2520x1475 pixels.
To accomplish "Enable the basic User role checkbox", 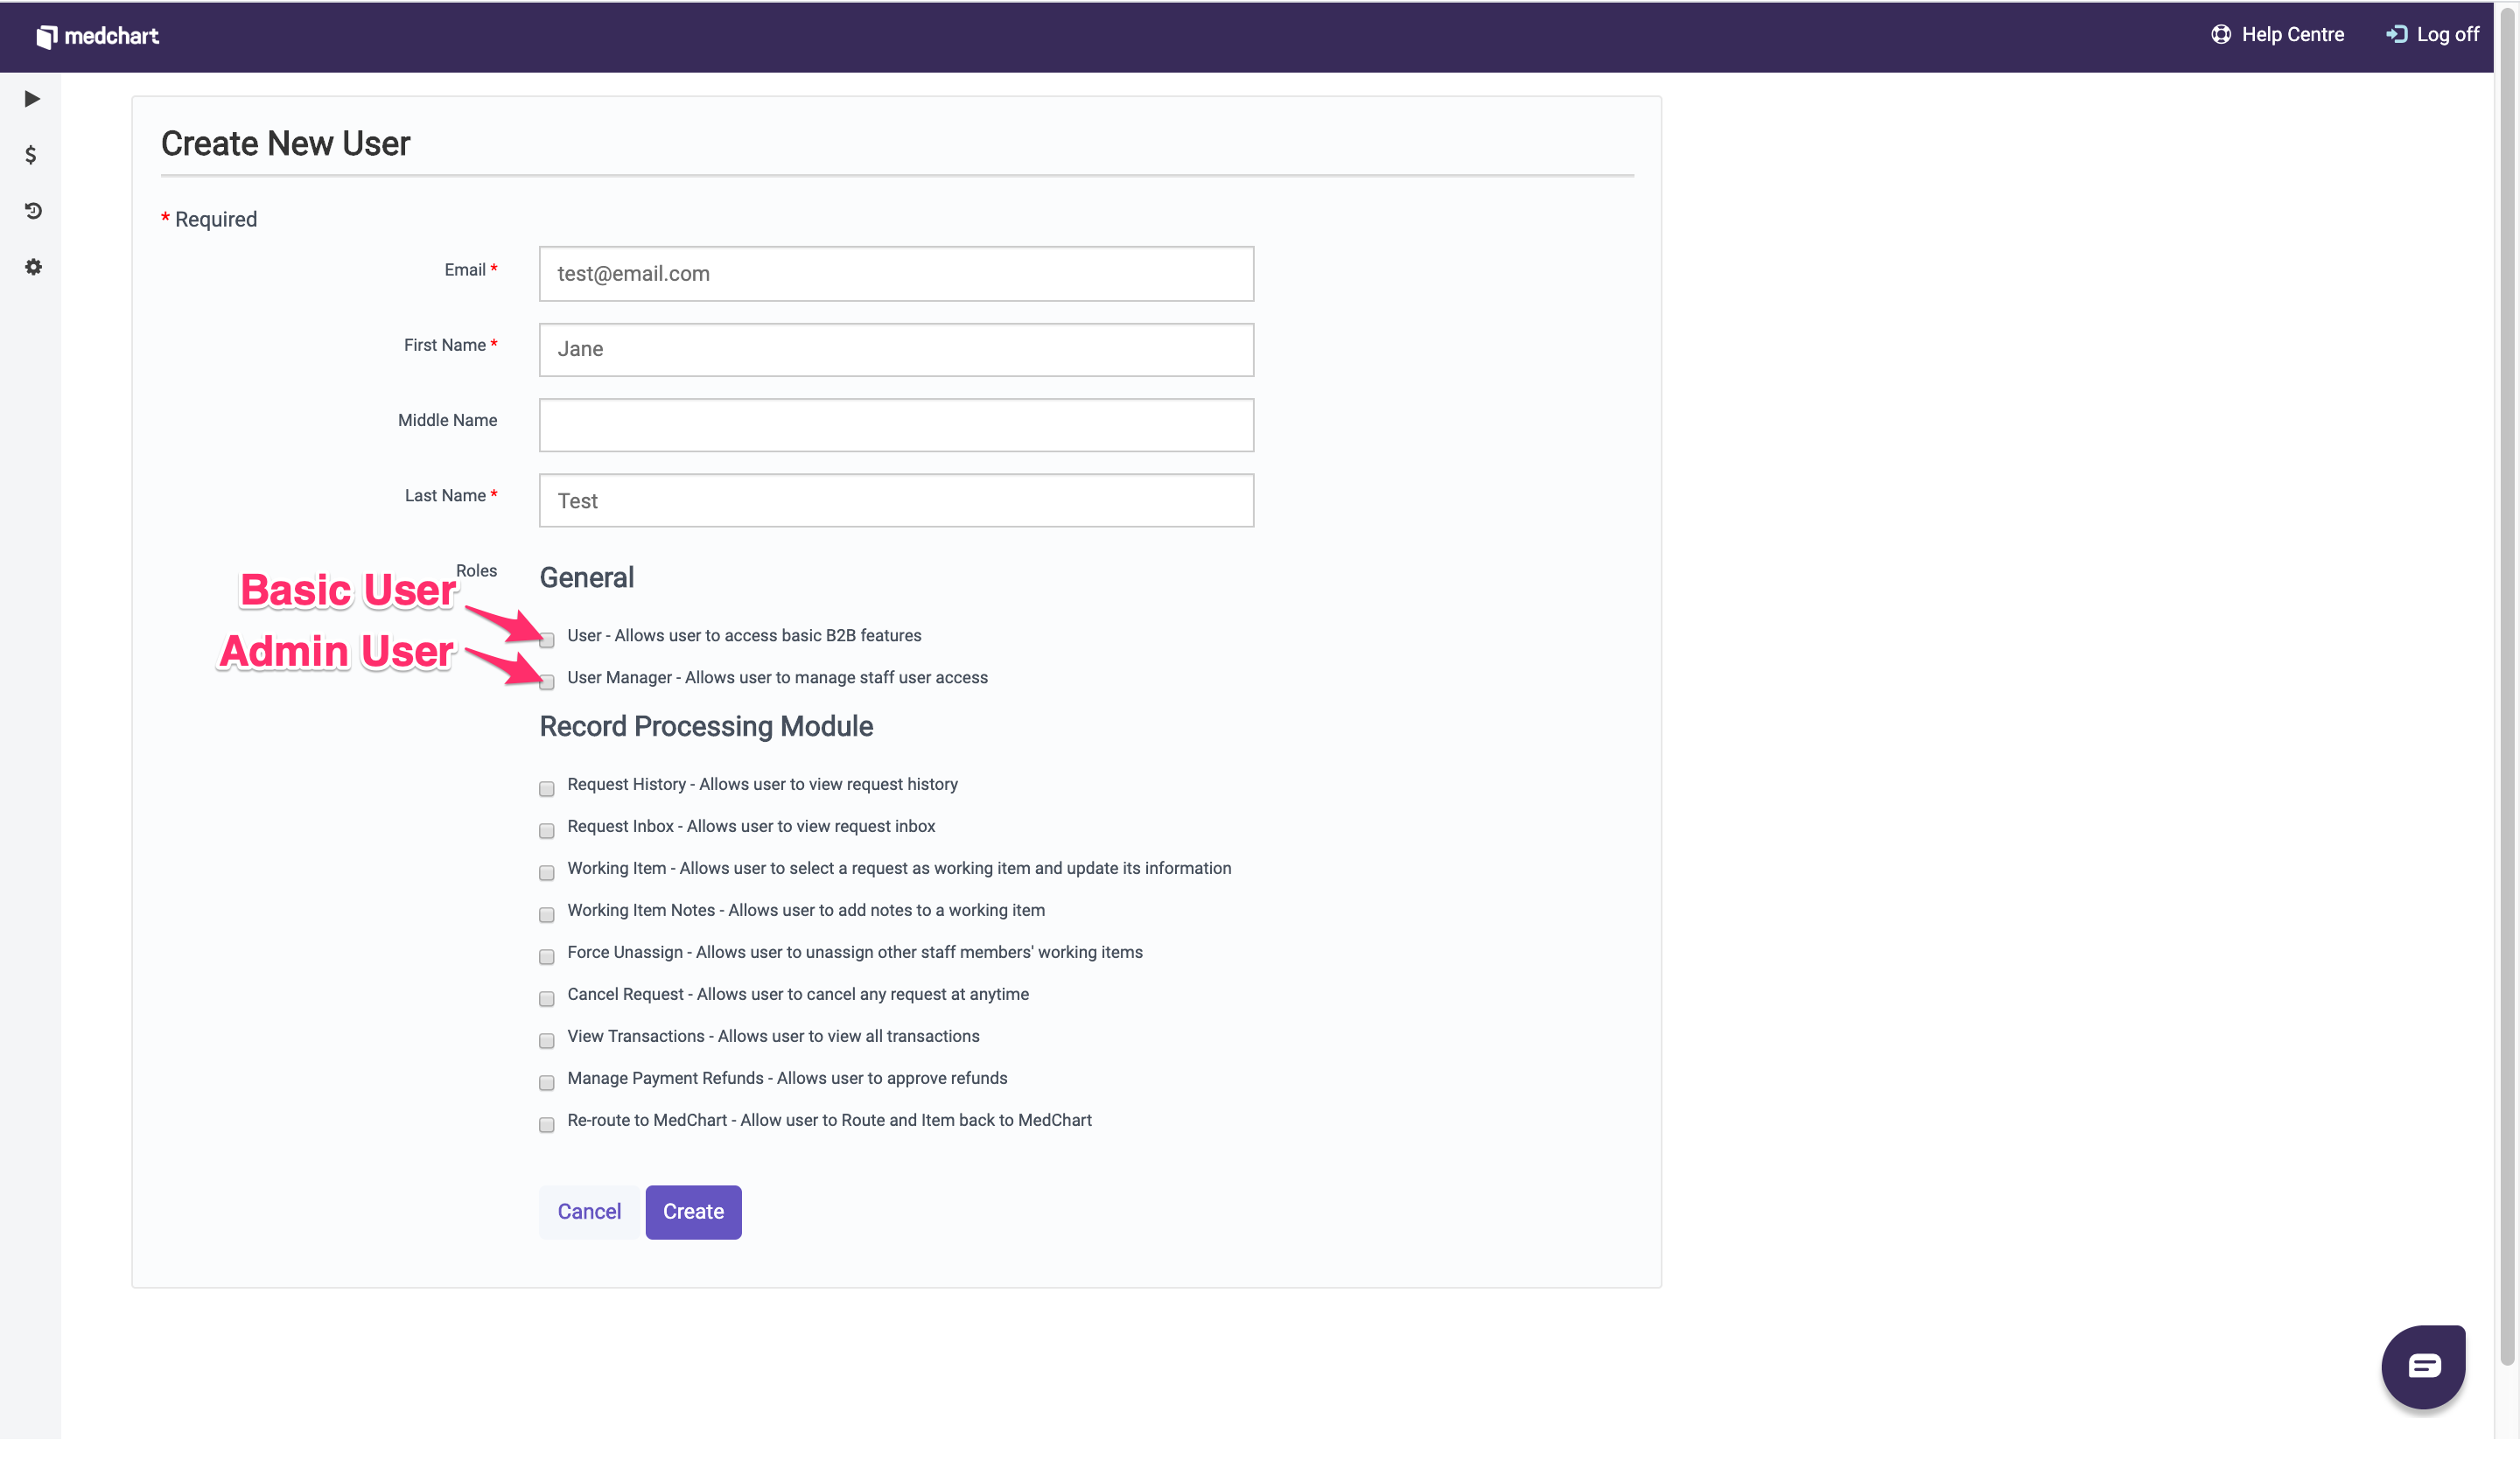I will click(x=547, y=640).
